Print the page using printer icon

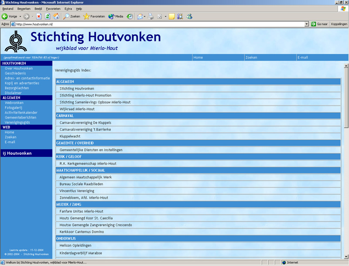pyautogui.click(x=151, y=17)
